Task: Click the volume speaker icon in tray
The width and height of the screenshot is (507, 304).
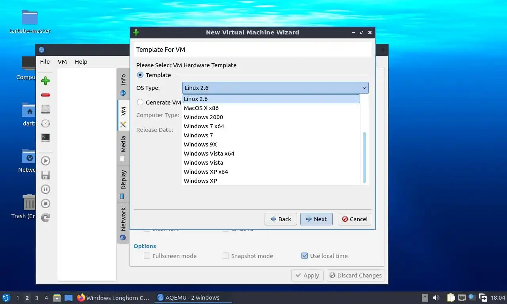Action: tap(436, 298)
